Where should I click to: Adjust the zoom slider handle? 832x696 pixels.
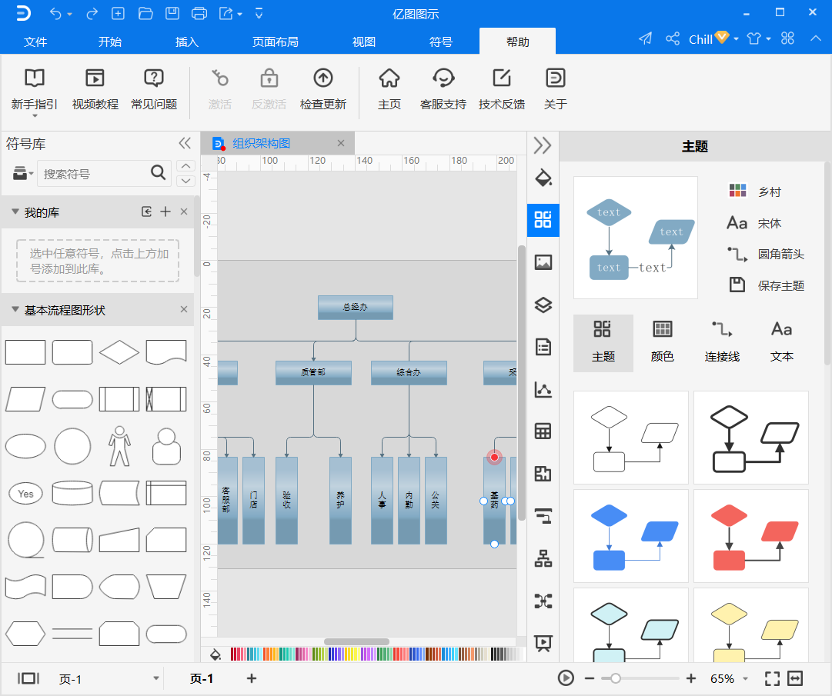pyautogui.click(x=615, y=678)
